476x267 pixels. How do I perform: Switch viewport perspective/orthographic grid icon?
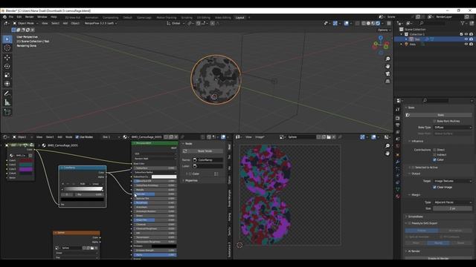coord(387,82)
